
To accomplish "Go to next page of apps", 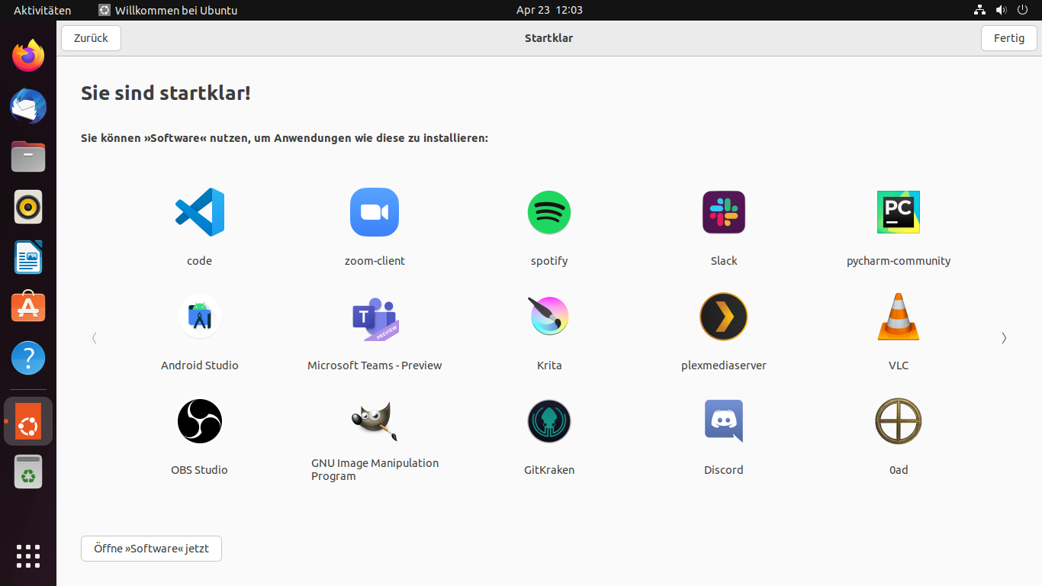I will pos(1004,338).
